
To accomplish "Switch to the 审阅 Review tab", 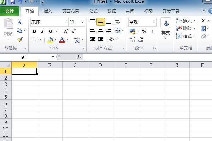I will click(x=130, y=11).
